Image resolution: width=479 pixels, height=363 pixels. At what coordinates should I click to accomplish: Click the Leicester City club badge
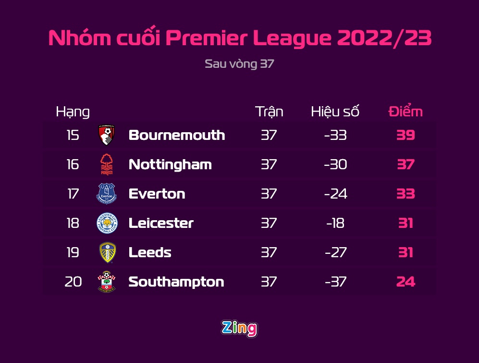(x=107, y=223)
